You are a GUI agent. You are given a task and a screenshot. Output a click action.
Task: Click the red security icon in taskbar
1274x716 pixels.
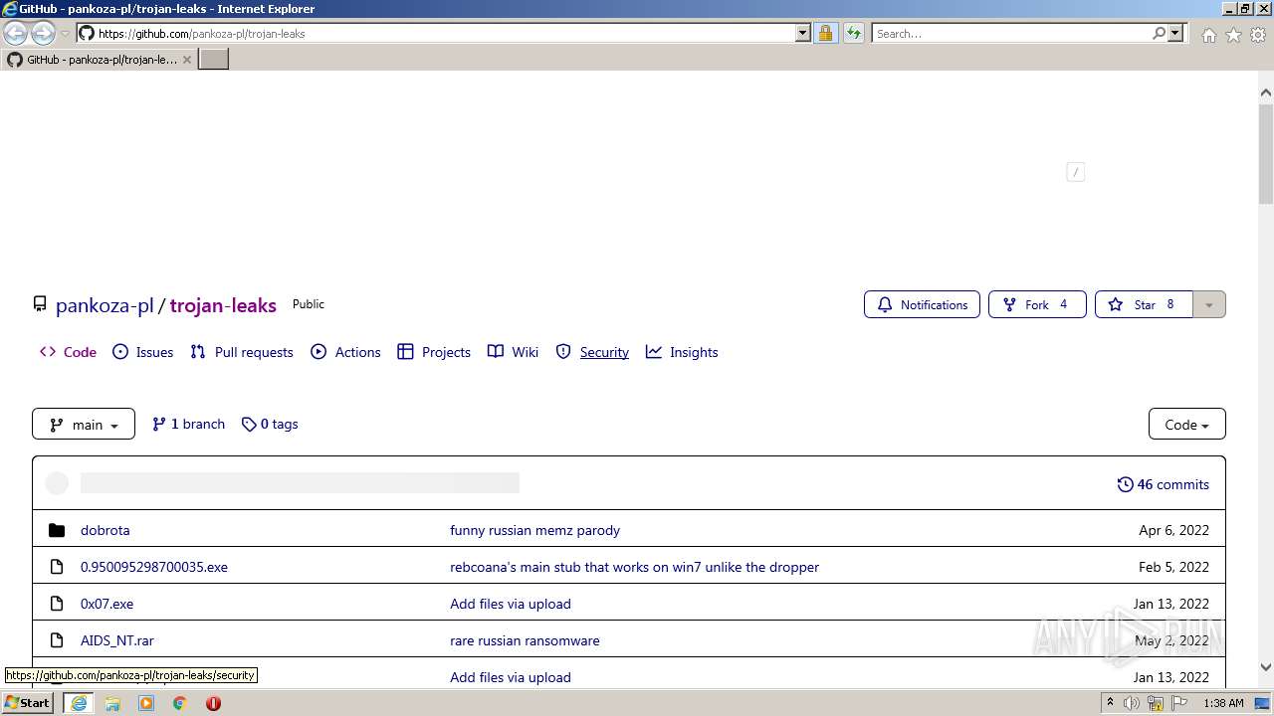coord(213,703)
